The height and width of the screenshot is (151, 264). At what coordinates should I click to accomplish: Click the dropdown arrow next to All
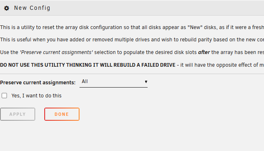pos(146,82)
